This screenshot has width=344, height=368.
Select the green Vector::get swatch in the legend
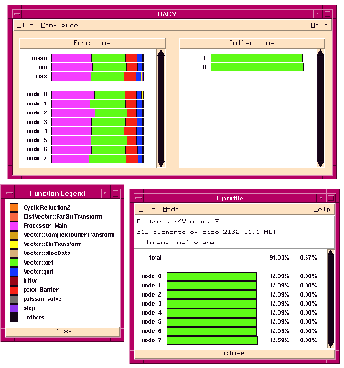(14, 262)
